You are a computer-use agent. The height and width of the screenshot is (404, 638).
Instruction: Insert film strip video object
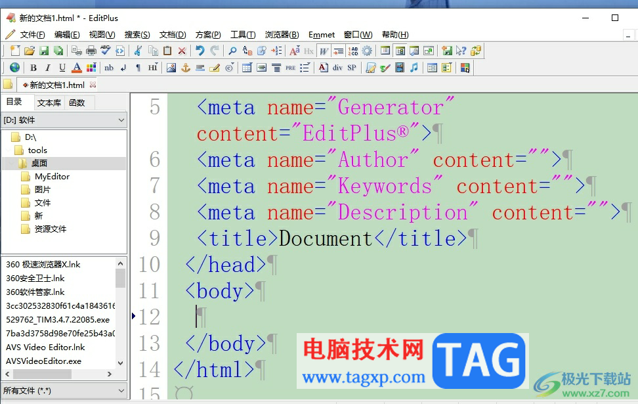[x=400, y=68]
